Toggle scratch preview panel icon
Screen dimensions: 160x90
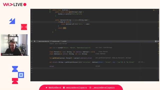158,41
